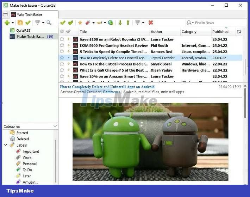
Task: Click the news filter funnel icon
Action: pos(137,23)
